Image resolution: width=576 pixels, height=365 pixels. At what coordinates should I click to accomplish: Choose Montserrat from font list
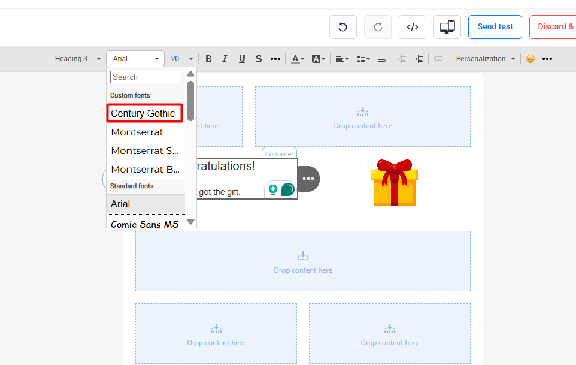(138, 132)
